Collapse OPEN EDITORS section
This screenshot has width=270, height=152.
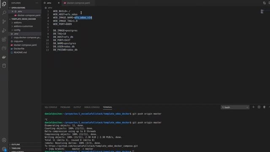pyautogui.click(x=18, y=8)
